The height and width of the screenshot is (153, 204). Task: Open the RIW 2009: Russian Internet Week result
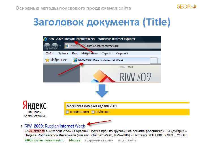[x=55, y=126]
